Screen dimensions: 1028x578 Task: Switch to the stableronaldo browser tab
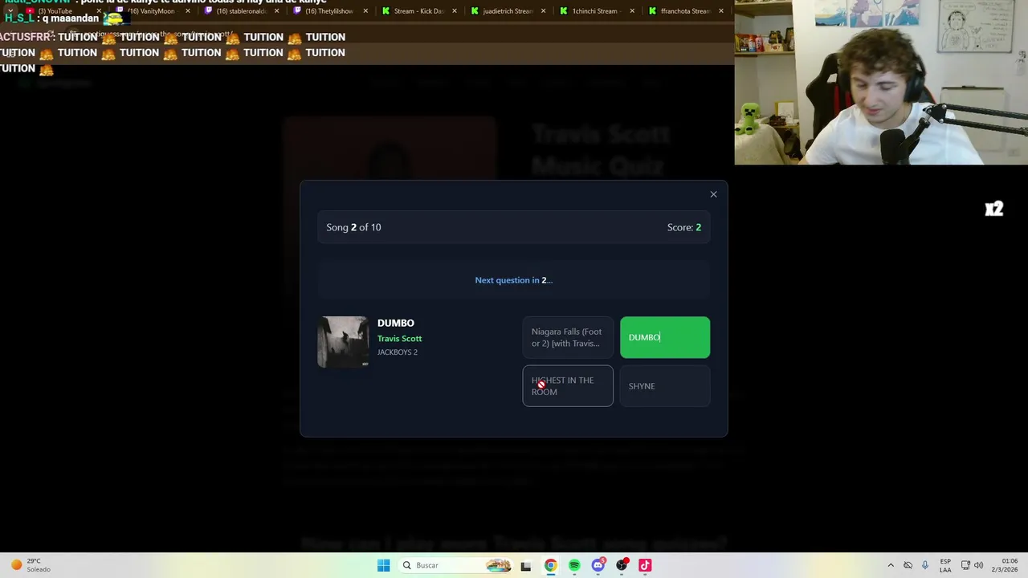pyautogui.click(x=241, y=11)
